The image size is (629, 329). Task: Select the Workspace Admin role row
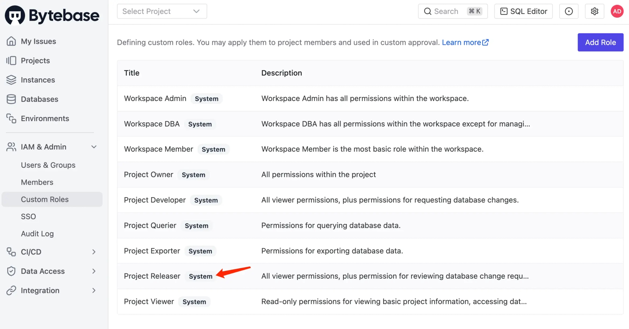pyautogui.click(x=370, y=98)
